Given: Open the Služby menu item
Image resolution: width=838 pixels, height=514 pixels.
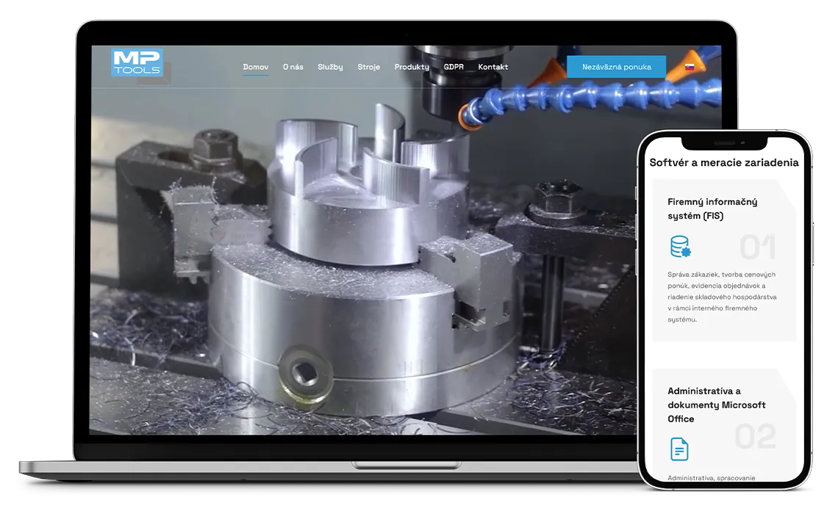Looking at the screenshot, I should tap(330, 67).
